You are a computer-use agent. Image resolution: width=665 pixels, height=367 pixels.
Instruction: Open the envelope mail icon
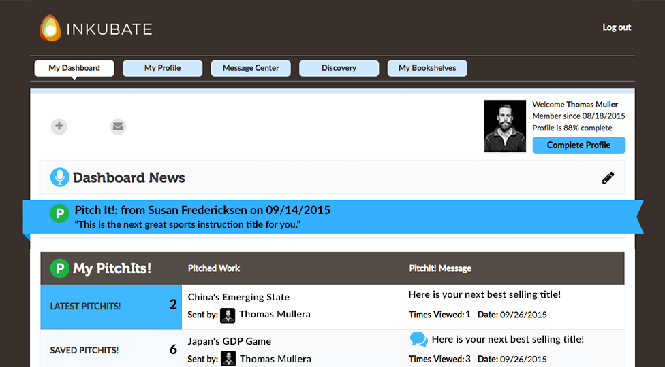118,126
